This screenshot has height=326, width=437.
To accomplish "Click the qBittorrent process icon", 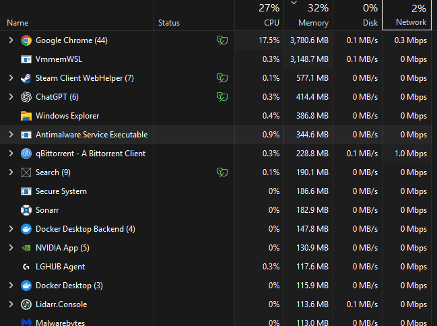I will click(26, 154).
